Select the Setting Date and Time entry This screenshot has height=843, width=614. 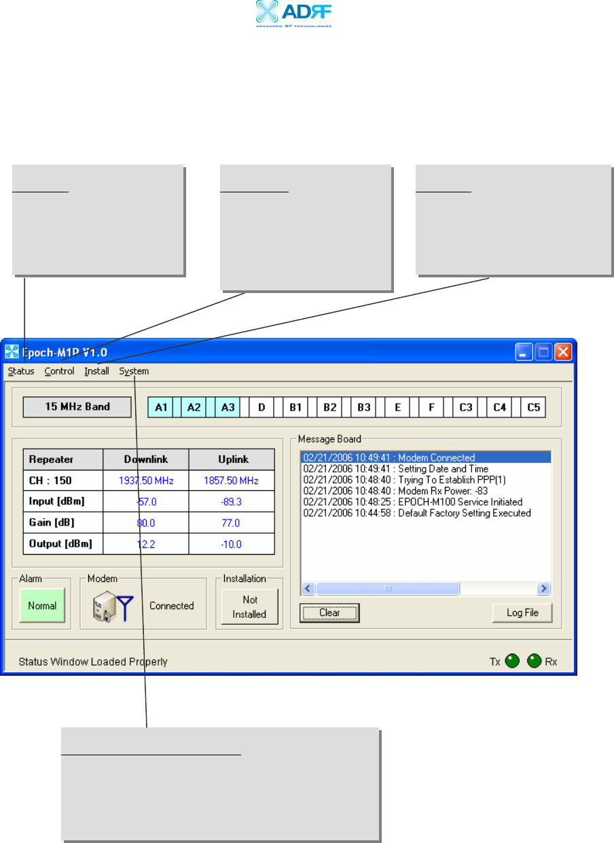click(x=396, y=469)
